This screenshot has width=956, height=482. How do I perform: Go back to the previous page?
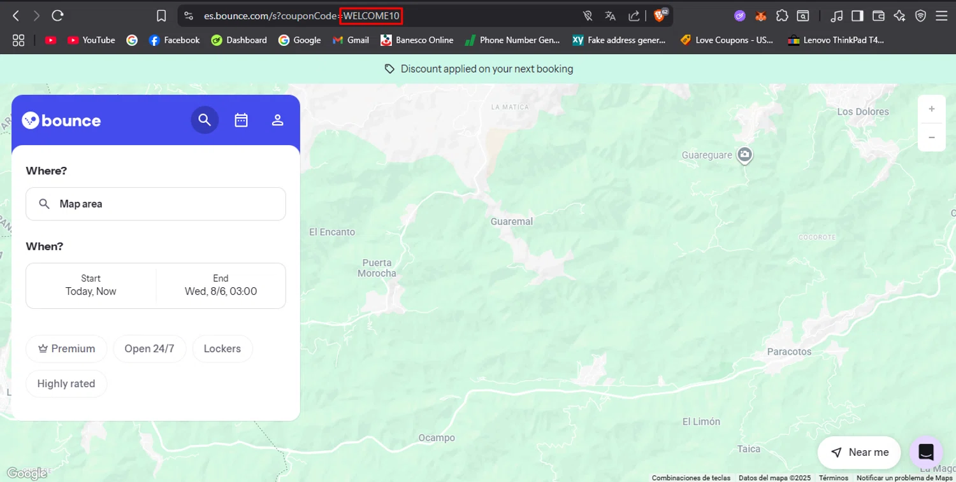pos(16,16)
